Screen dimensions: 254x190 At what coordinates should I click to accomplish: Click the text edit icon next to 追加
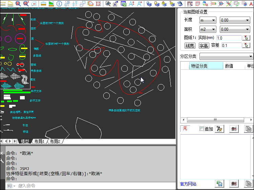point(219,129)
